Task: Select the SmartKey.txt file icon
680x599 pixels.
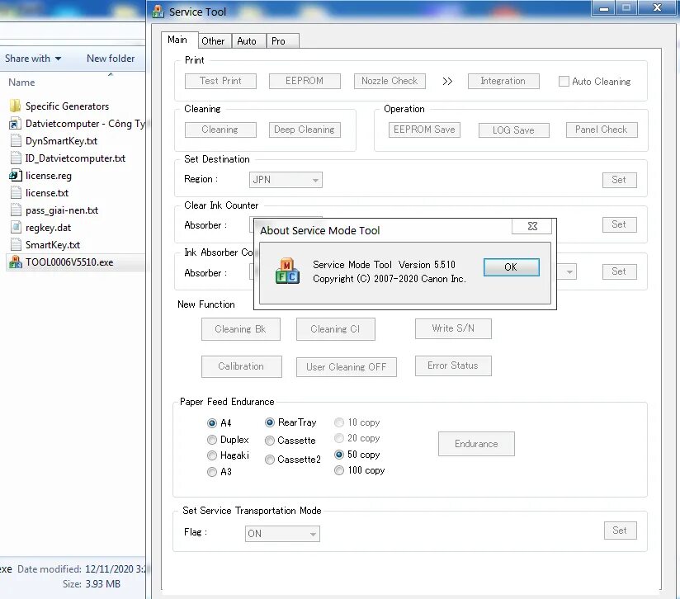Action: point(15,245)
